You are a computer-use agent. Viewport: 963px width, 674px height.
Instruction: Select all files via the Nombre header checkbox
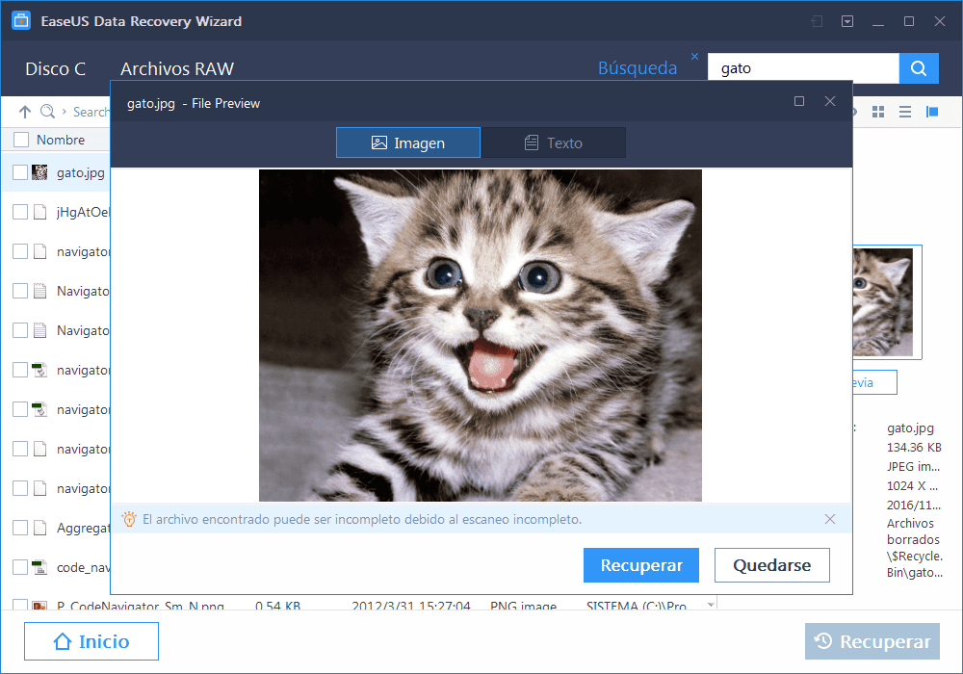point(21,139)
